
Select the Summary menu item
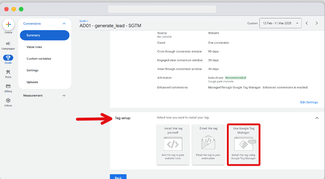tap(45, 35)
